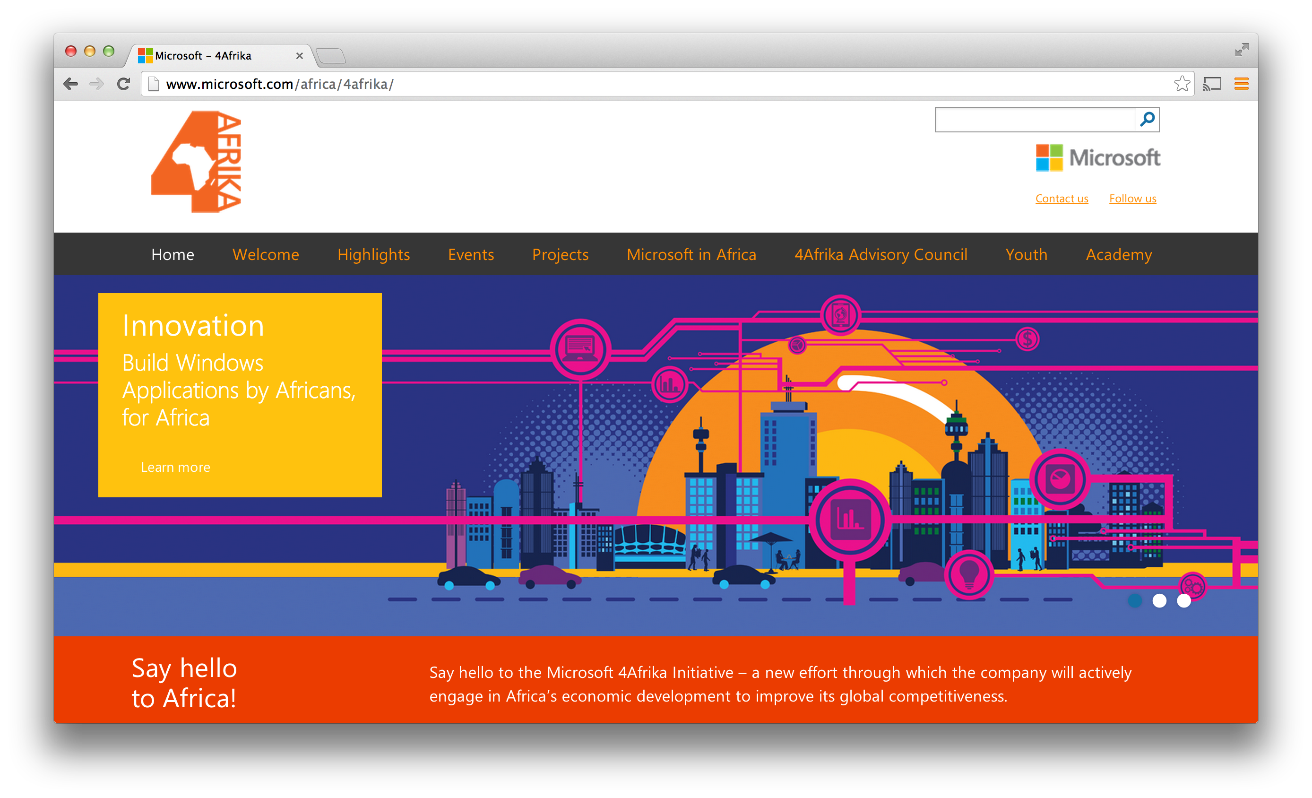Open the 4Afrika Advisory Council menu item

tap(880, 255)
